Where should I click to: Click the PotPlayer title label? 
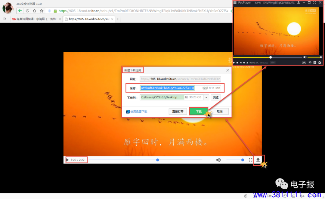pyautogui.click(x=245, y=3)
